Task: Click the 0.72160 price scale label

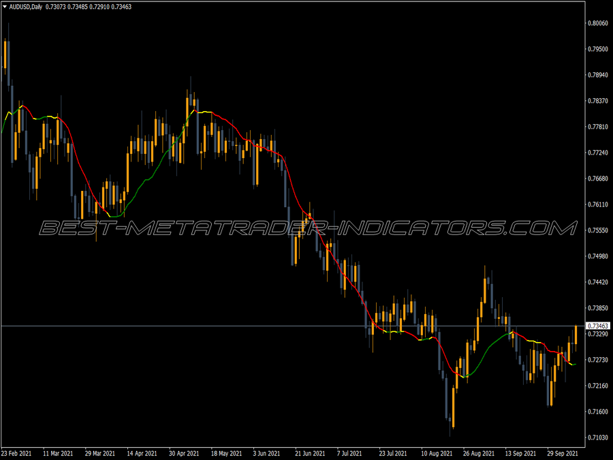Action: tap(598, 386)
